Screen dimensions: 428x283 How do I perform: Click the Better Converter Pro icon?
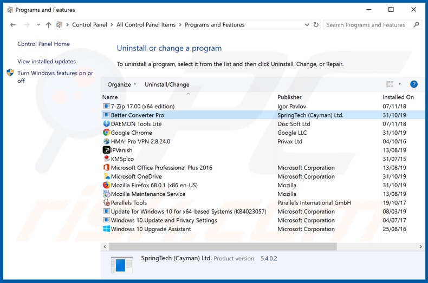pos(106,115)
